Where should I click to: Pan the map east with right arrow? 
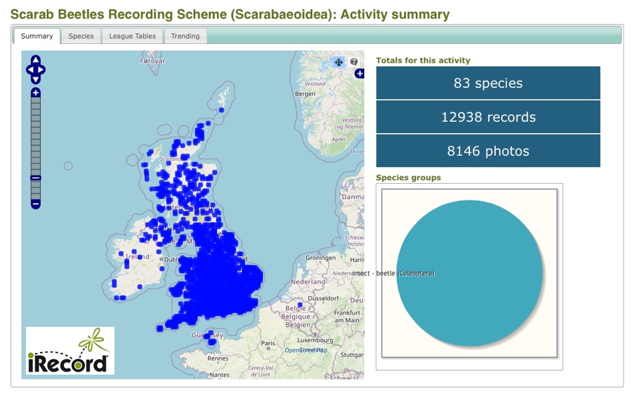tap(41, 69)
